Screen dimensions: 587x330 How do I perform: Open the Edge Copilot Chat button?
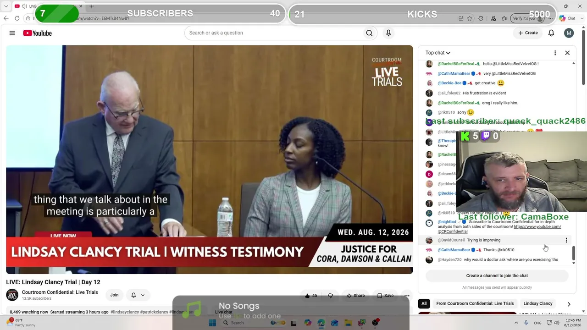pos(568,18)
